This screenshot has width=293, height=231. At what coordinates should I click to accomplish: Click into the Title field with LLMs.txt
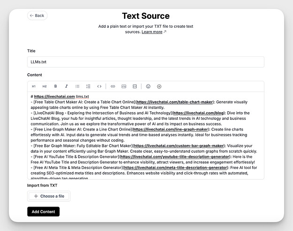pos(146,62)
